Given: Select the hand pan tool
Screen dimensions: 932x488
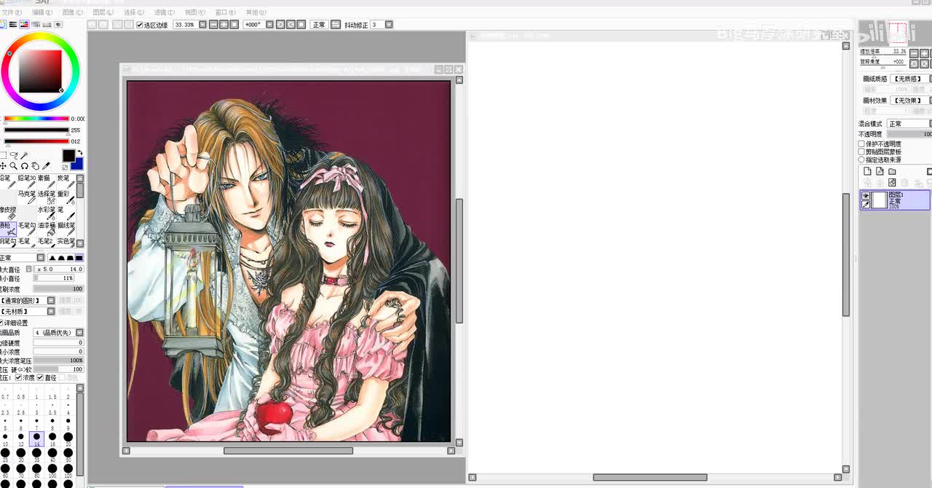Looking at the screenshot, I should tap(35, 166).
